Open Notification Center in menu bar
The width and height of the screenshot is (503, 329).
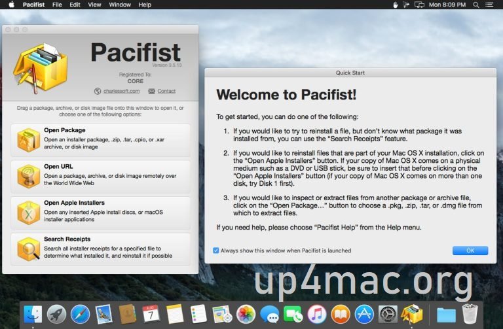click(x=489, y=5)
